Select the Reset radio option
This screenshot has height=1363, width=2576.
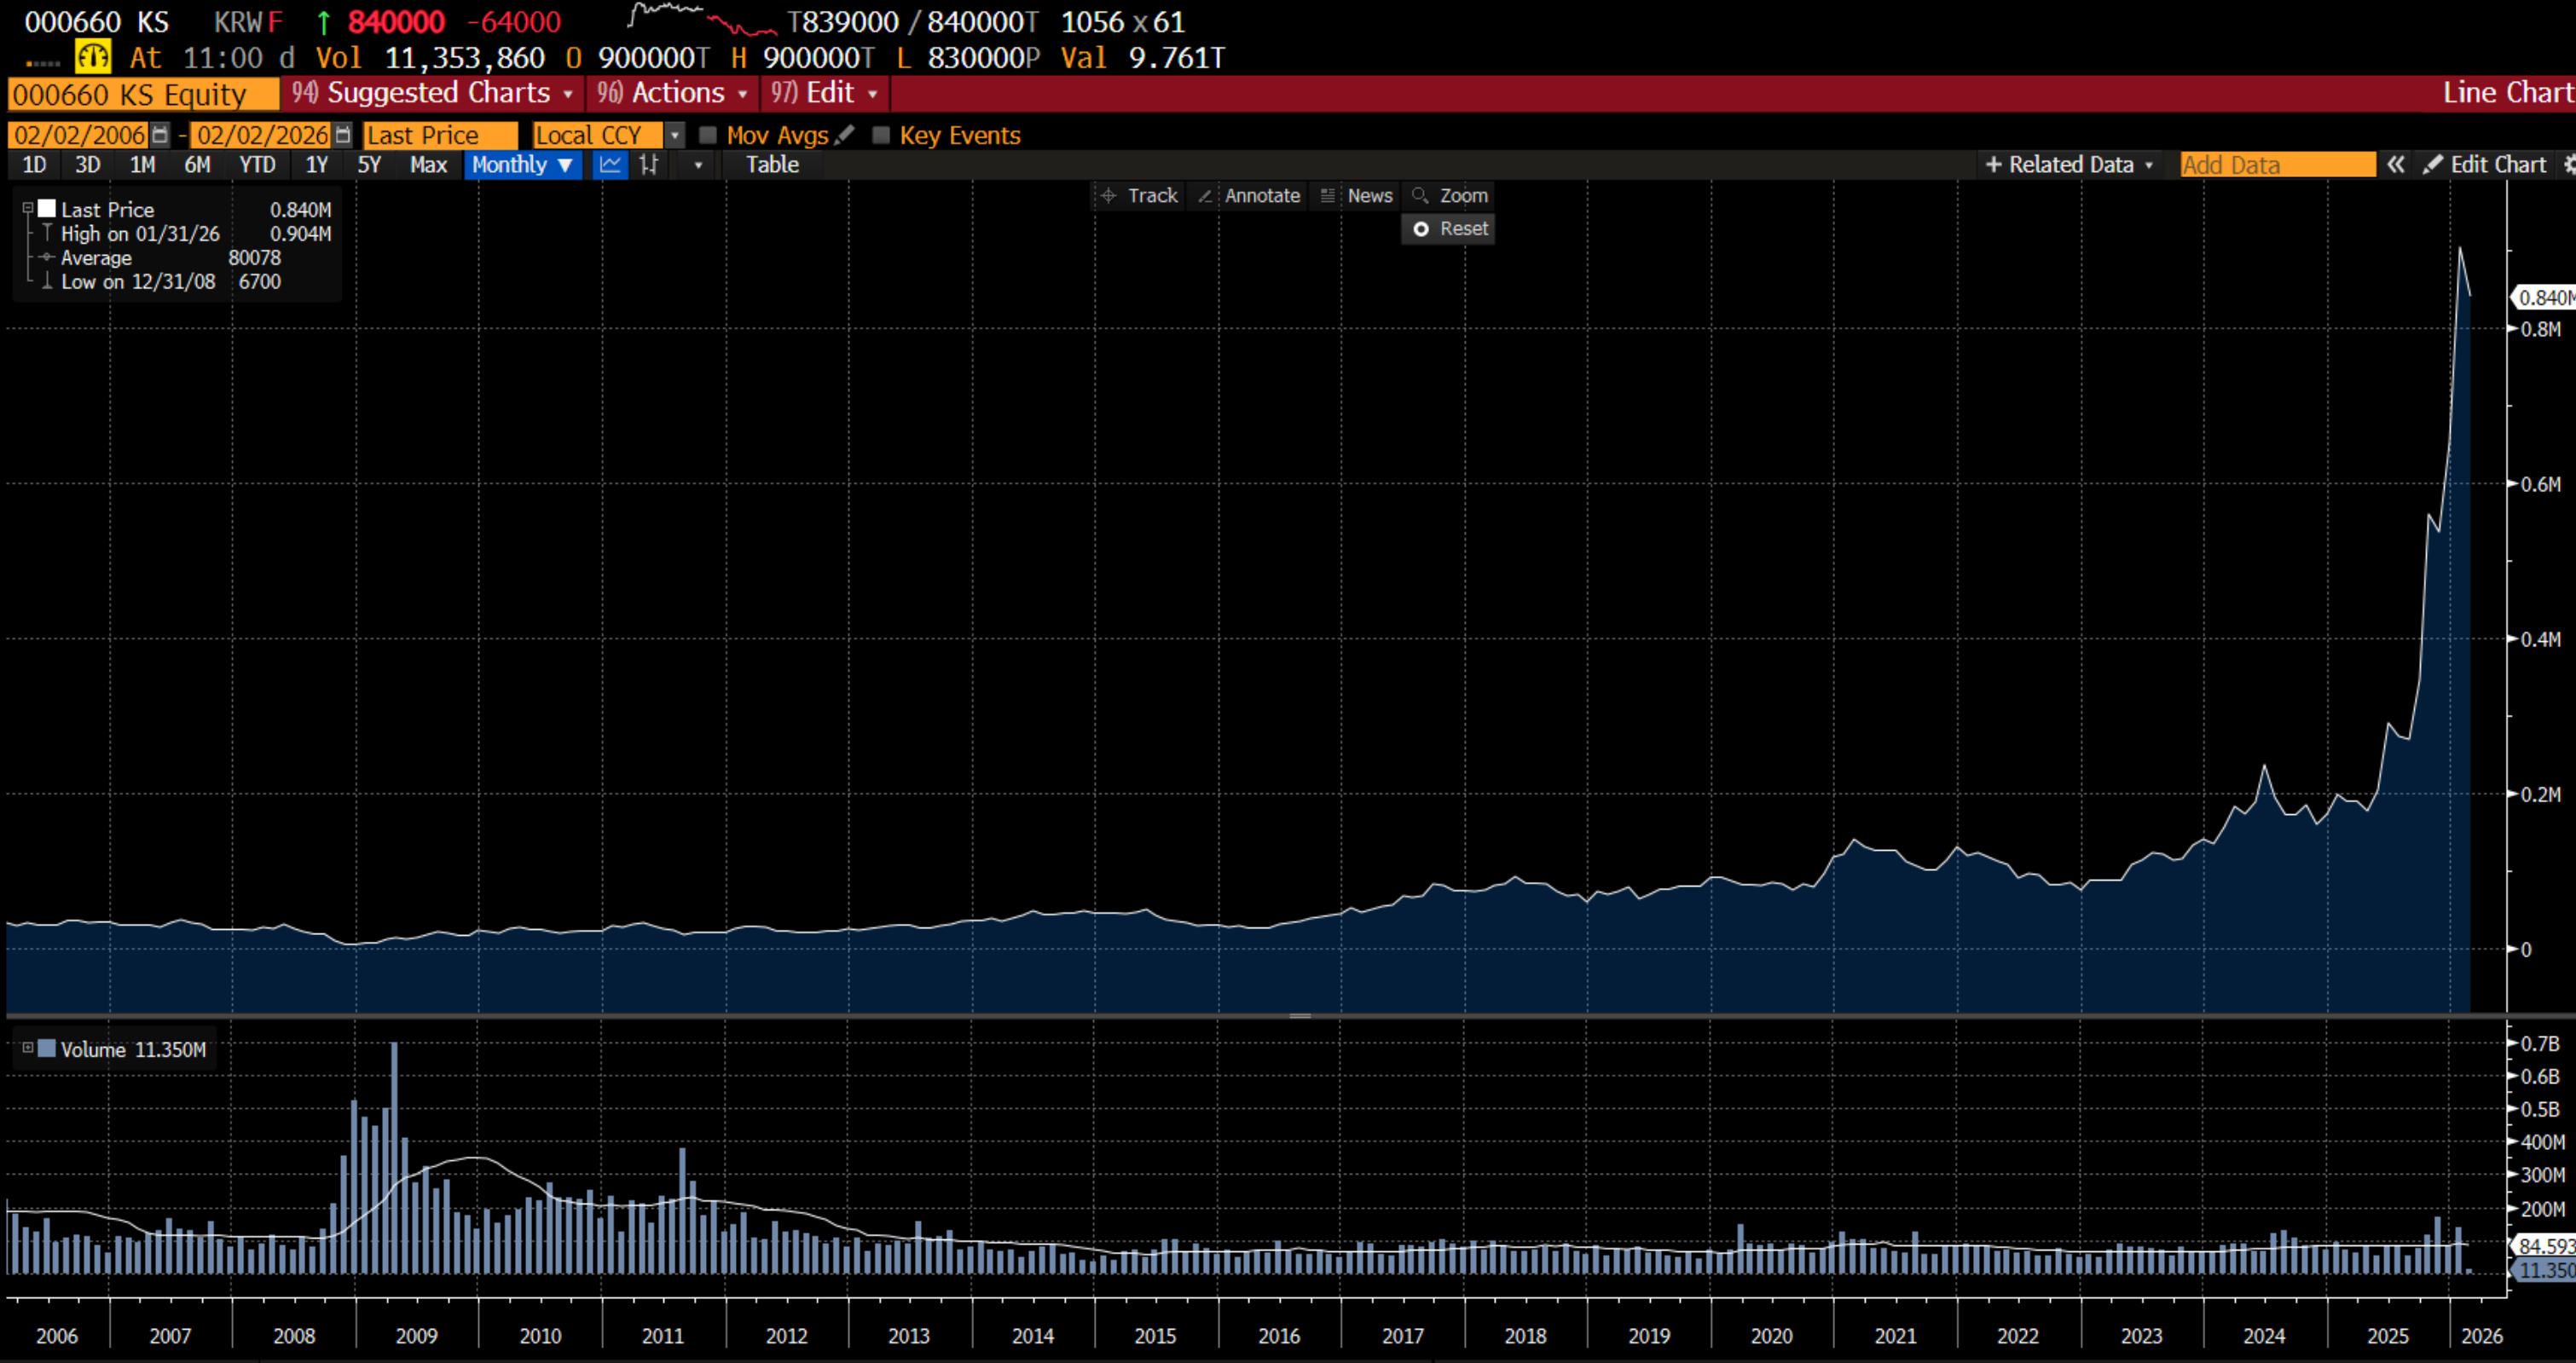coord(1421,229)
